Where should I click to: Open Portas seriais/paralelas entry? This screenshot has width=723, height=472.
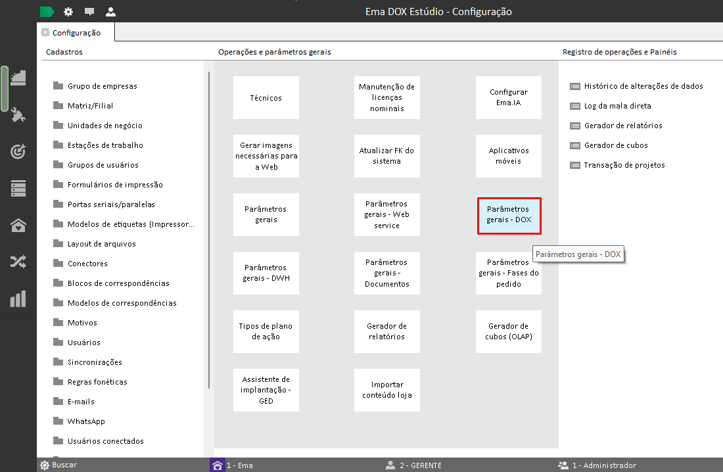pyautogui.click(x=111, y=204)
